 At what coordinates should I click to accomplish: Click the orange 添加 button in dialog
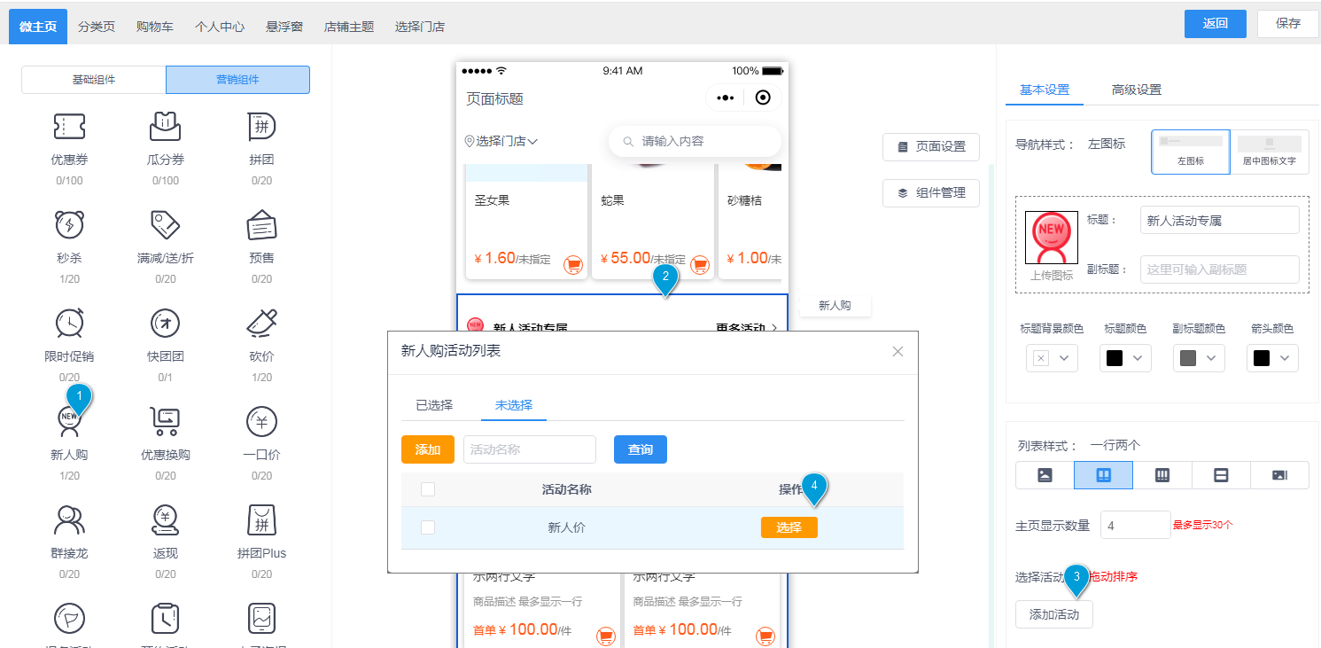coord(428,449)
